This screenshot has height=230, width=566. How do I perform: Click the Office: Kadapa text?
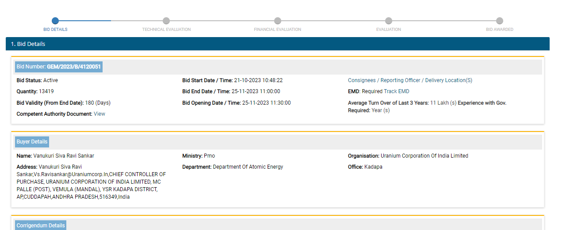pos(365,167)
